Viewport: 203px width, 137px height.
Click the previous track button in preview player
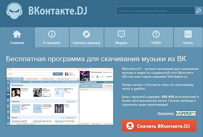(x=93, y=77)
